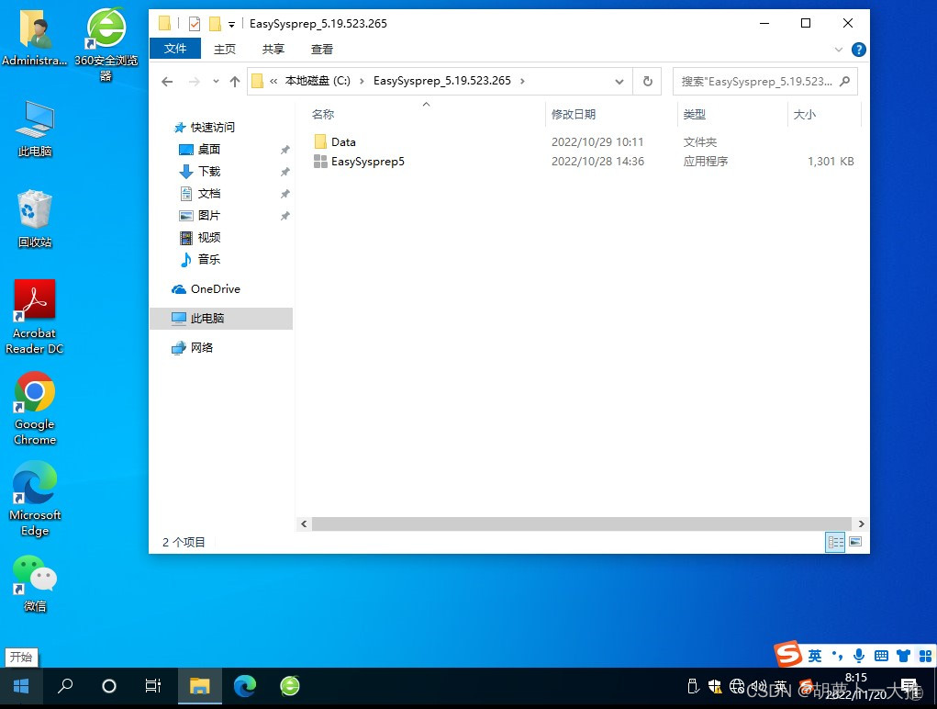This screenshot has height=709, width=937.
Task: Sort by the 类型 column header
Action: 695,114
